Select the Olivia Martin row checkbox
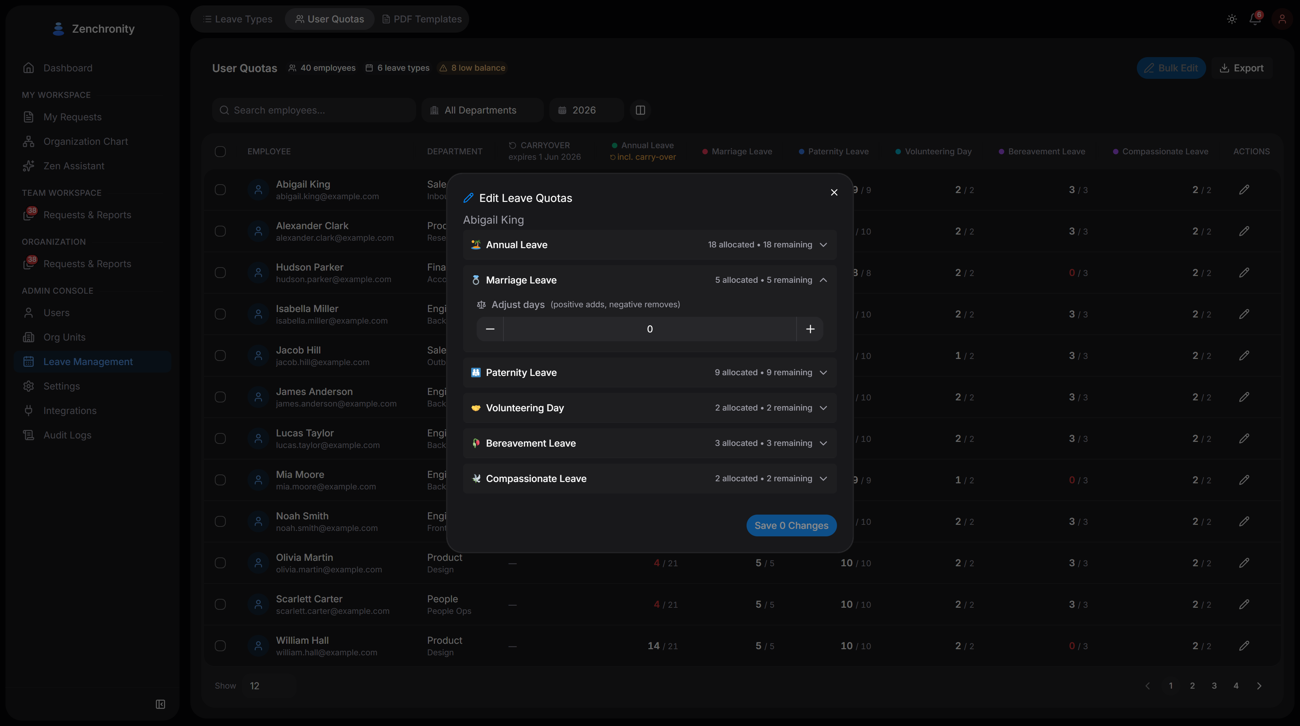The image size is (1300, 726). (220, 563)
